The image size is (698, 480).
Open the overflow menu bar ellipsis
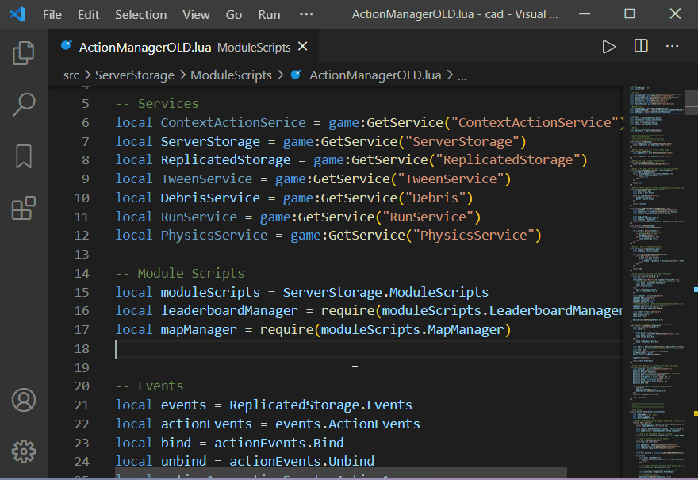coord(306,14)
